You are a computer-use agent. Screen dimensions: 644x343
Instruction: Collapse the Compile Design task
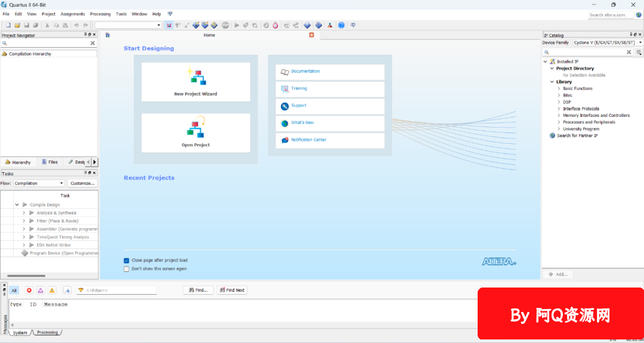point(17,205)
